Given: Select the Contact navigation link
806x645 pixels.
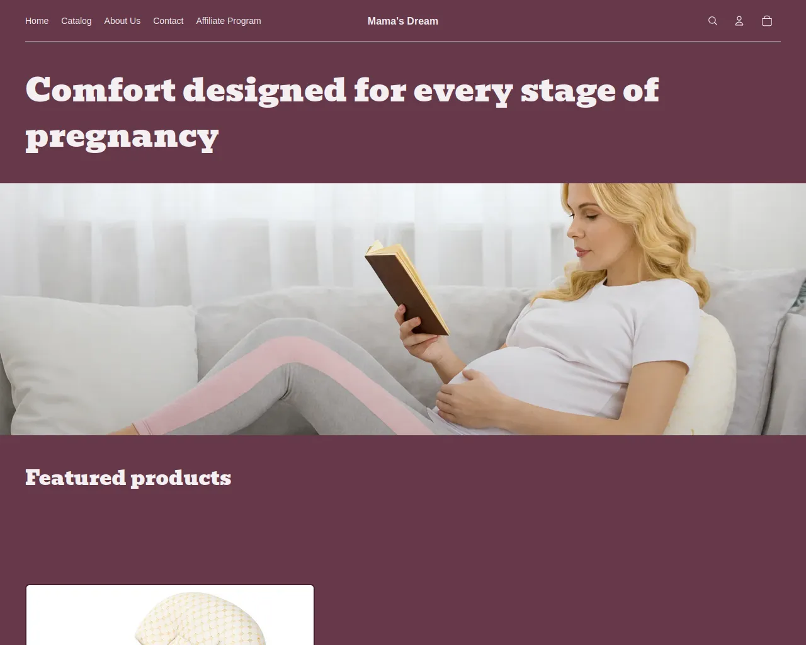Looking at the screenshot, I should click(168, 21).
